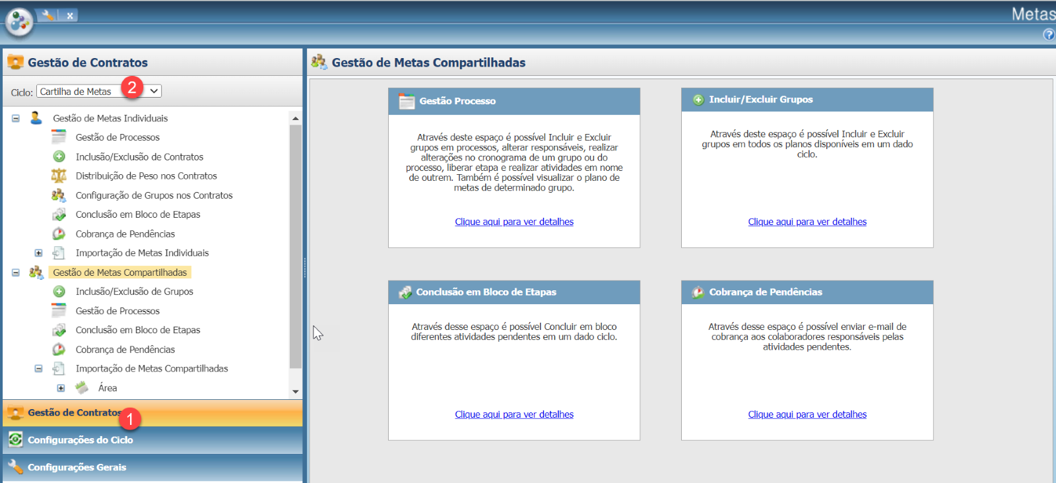Click the tree panel vertical scrollbar thumb
The image size is (1056, 483).
tap(295, 246)
